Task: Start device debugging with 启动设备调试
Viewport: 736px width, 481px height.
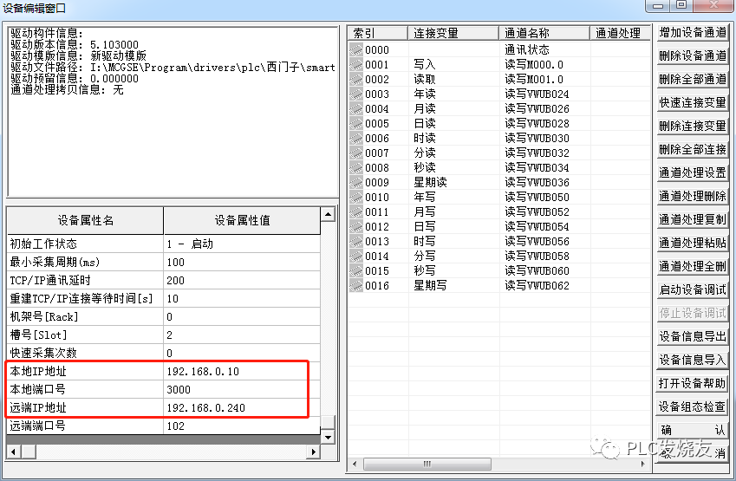Action: point(693,290)
